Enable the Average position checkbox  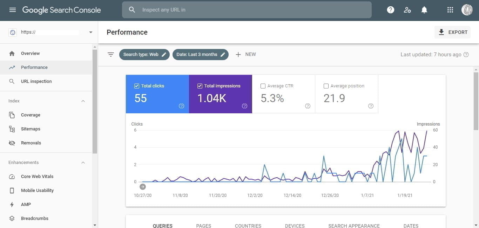[326, 86]
